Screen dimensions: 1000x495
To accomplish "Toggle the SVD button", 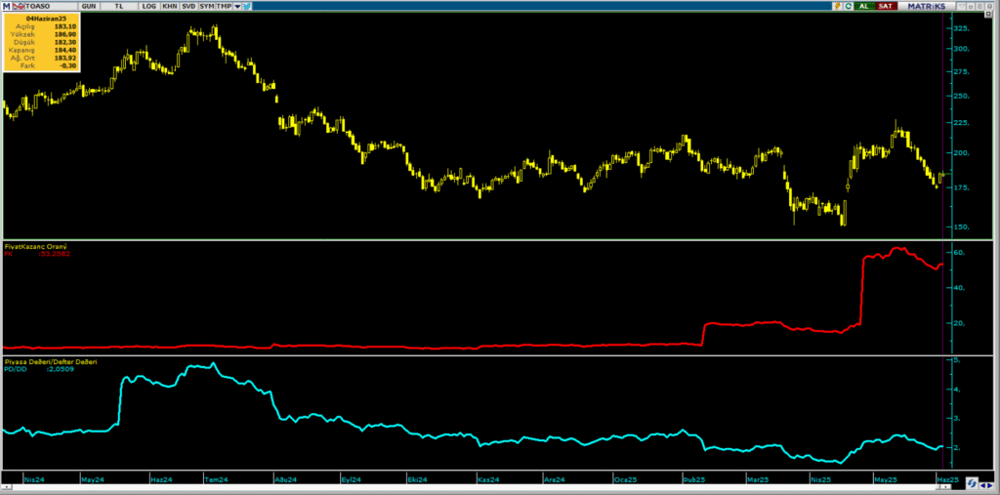I will point(188,6).
